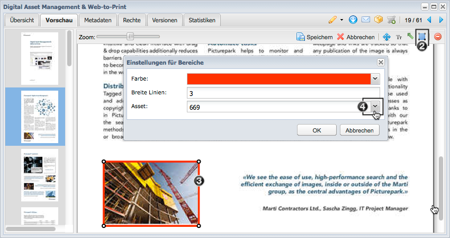
Task: Open the Rechte tab
Action: tap(132, 20)
